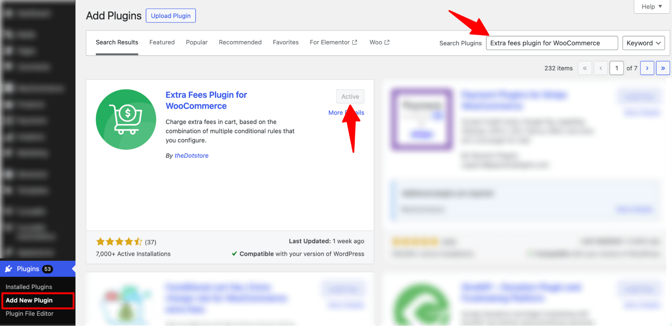
Task: Open the Keyword search type dropdown
Action: [643, 43]
